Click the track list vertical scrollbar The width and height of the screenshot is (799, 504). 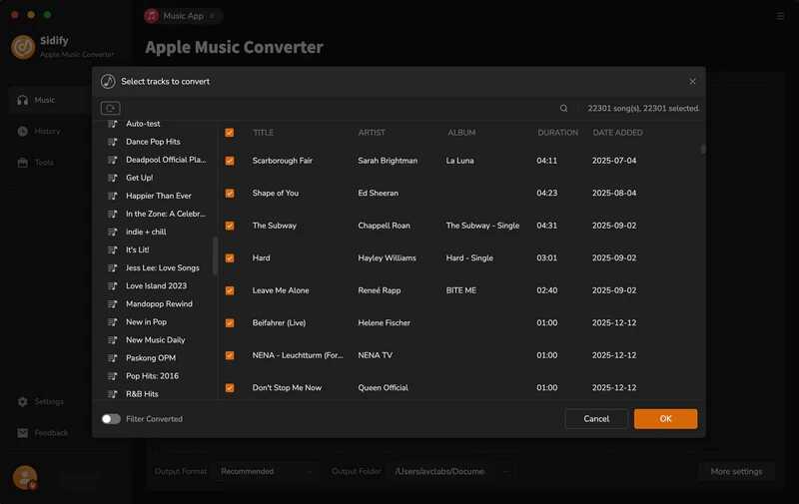703,149
